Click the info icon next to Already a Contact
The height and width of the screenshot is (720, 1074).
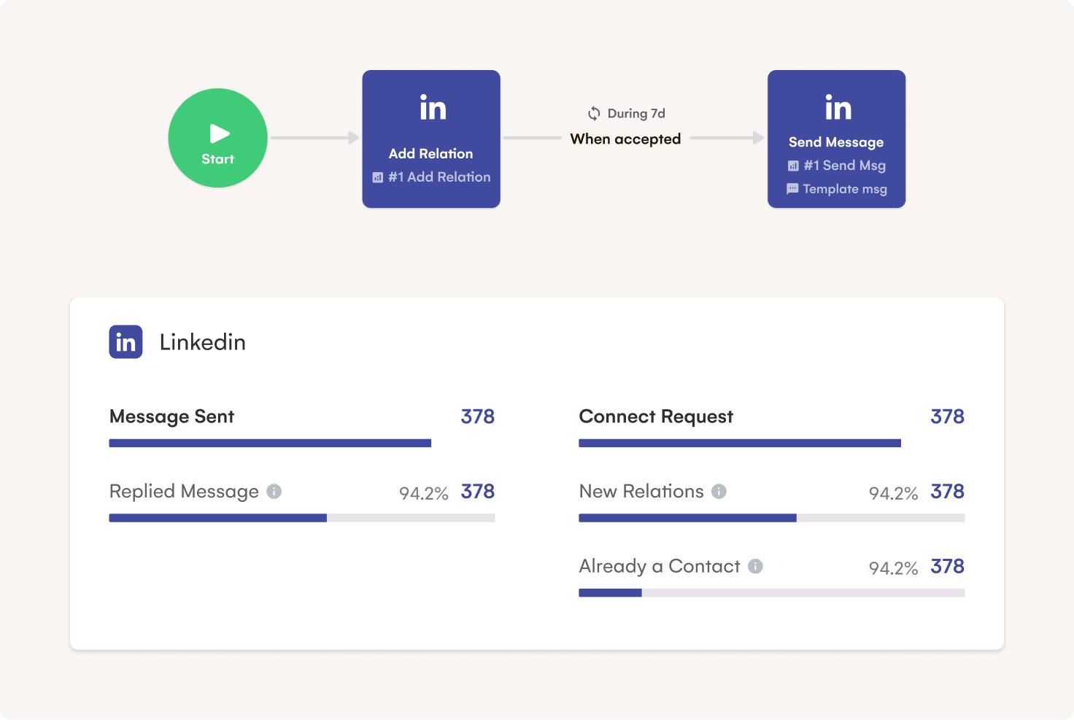tap(756, 566)
